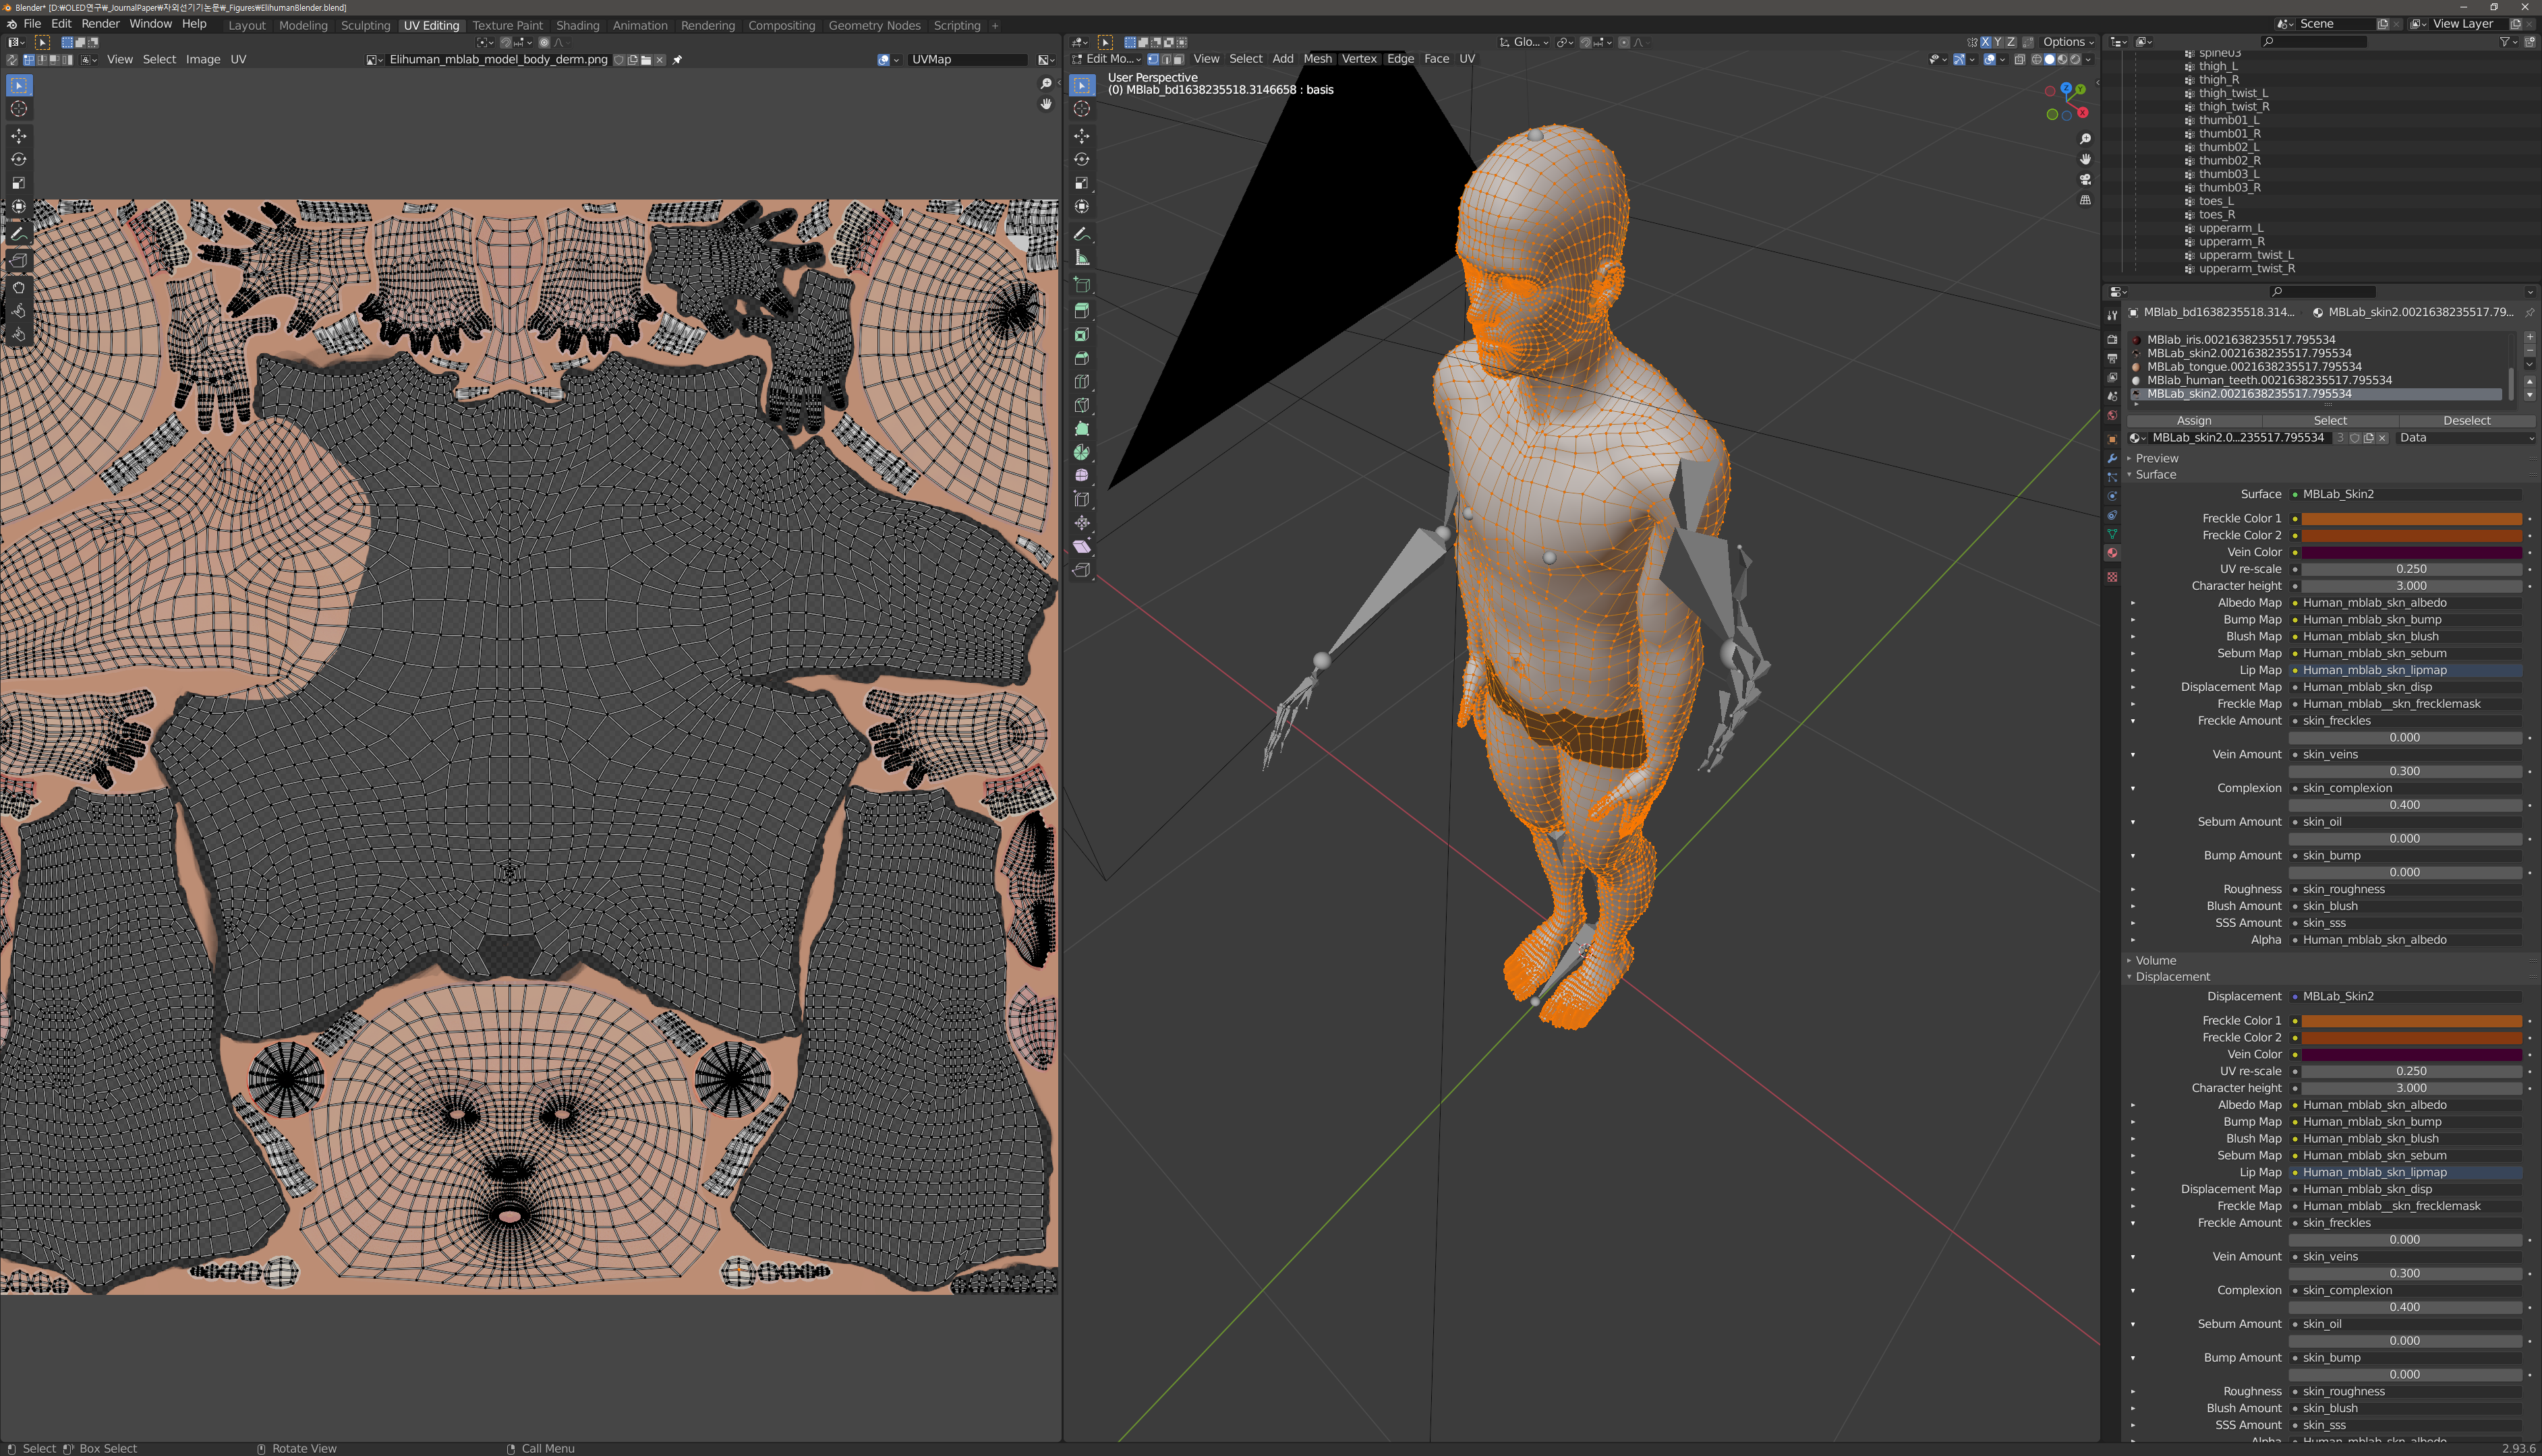
Task: Open the Modifier properties wrench tab
Action: click(2112, 458)
